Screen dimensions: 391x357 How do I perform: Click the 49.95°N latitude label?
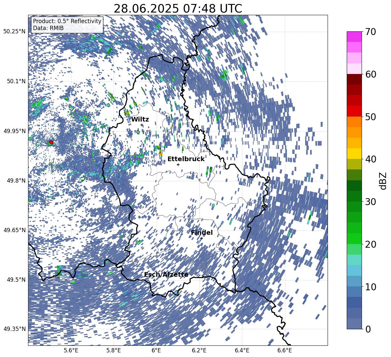[14, 131]
